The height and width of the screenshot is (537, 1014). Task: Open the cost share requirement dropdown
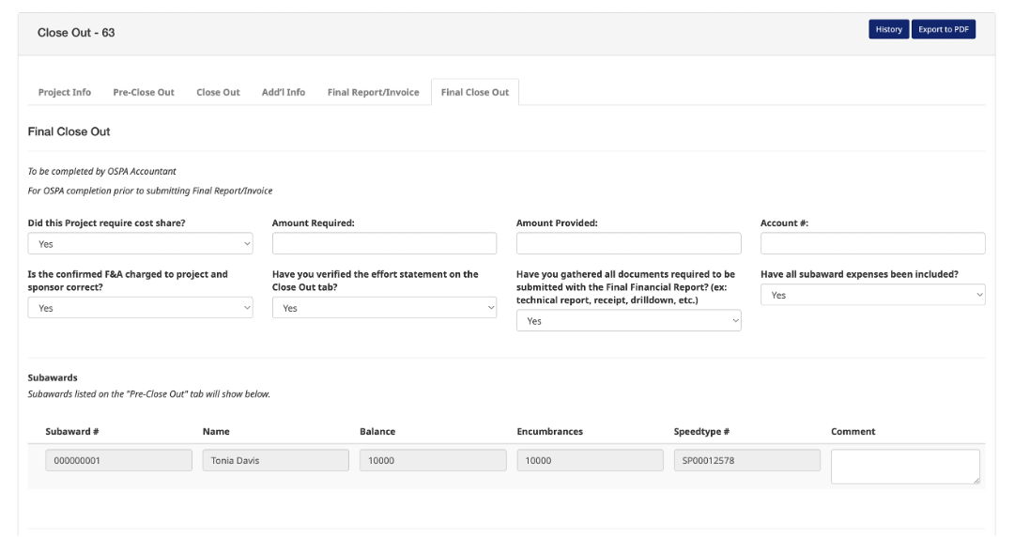140,244
